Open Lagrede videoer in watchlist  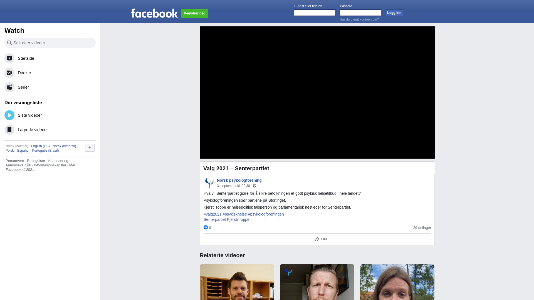(50, 130)
